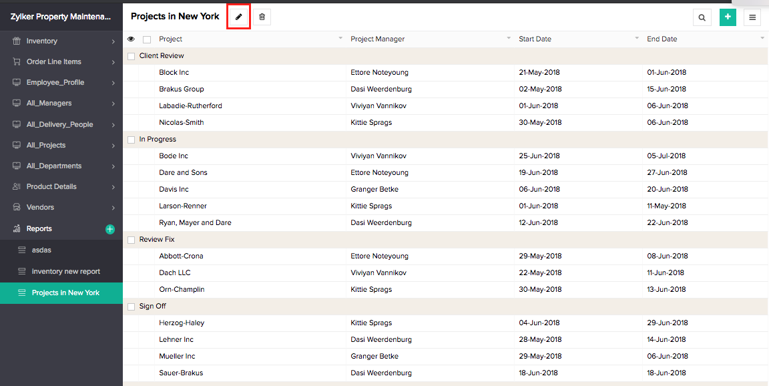Click the pencil edit report icon
The image size is (769, 386).
(239, 17)
